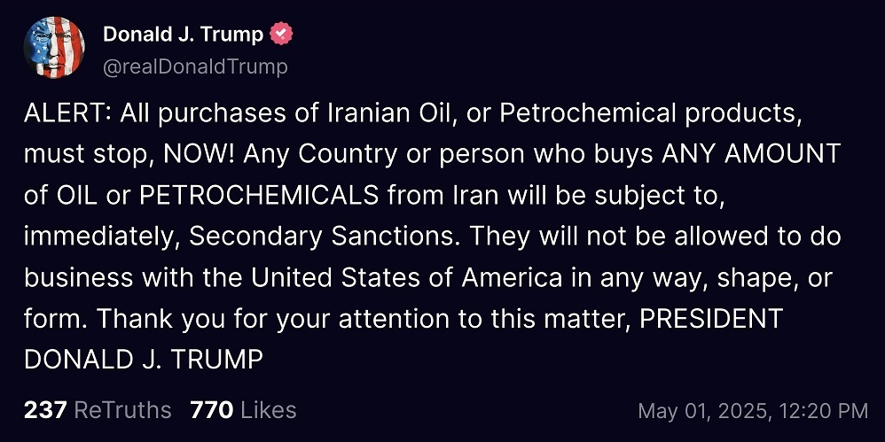This screenshot has width=885, height=442.
Task: Click the word PRESIDENT in the post
Action: [x=711, y=319]
